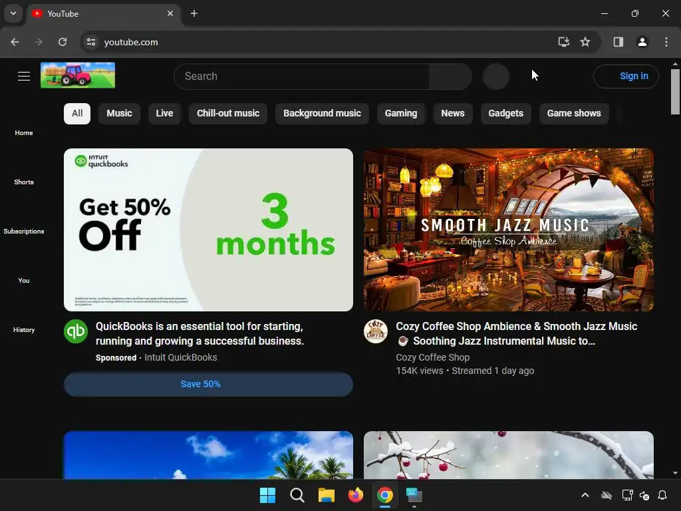Open the tropical palm beach video thumbnail
The image size is (681, 511).
(x=208, y=455)
